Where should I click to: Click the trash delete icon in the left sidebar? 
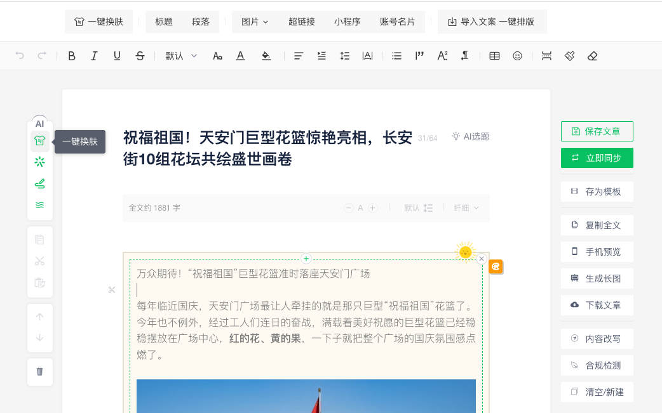(39, 371)
